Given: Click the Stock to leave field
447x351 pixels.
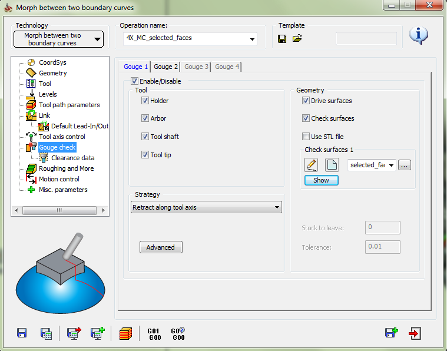Looking at the screenshot, I should coord(383,227).
